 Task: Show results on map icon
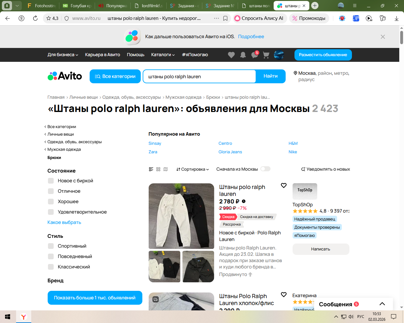166,169
